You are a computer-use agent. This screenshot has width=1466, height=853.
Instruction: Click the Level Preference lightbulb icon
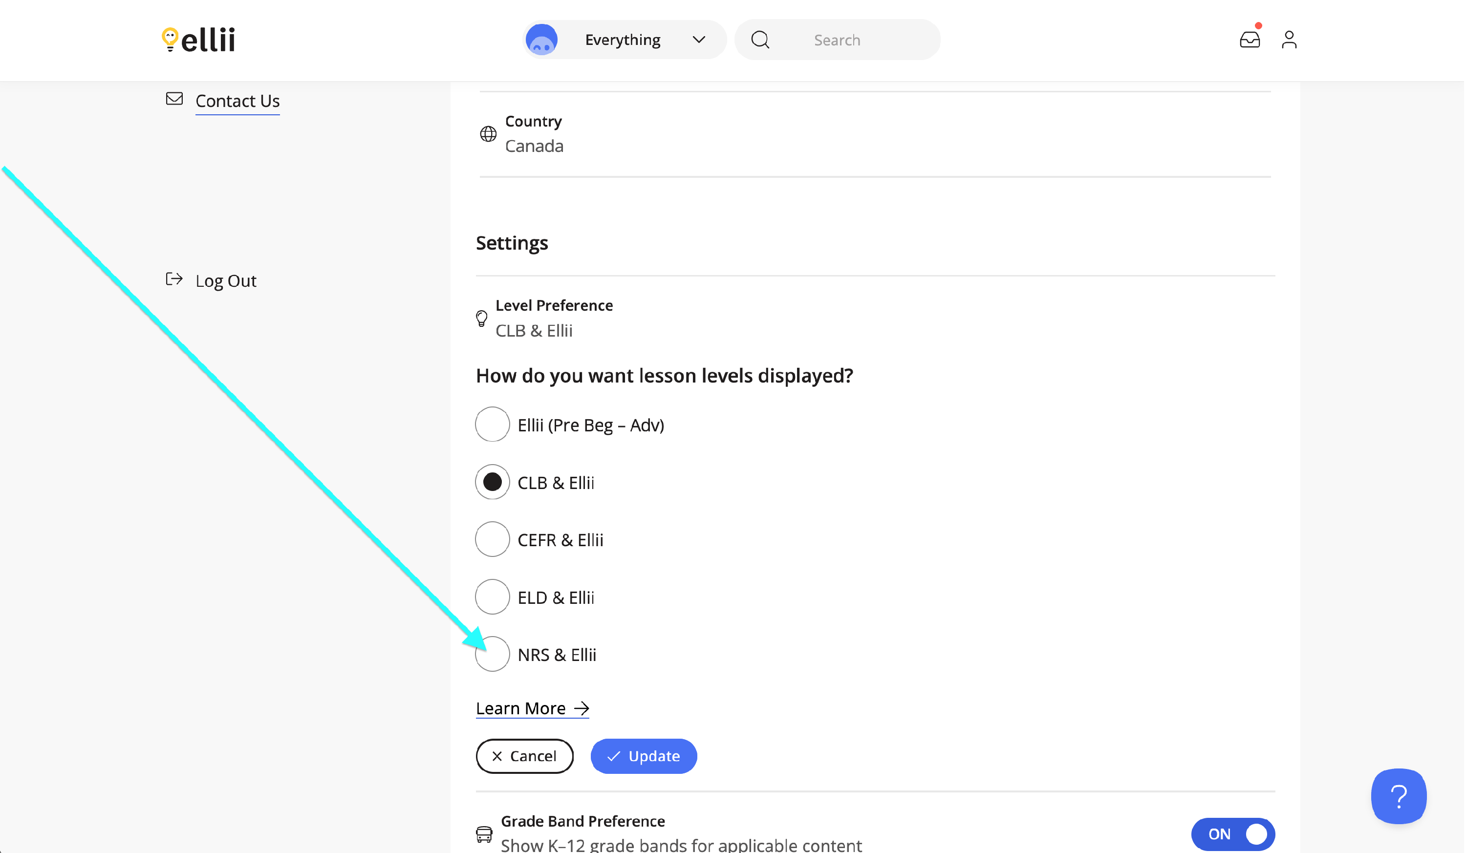pyautogui.click(x=482, y=318)
